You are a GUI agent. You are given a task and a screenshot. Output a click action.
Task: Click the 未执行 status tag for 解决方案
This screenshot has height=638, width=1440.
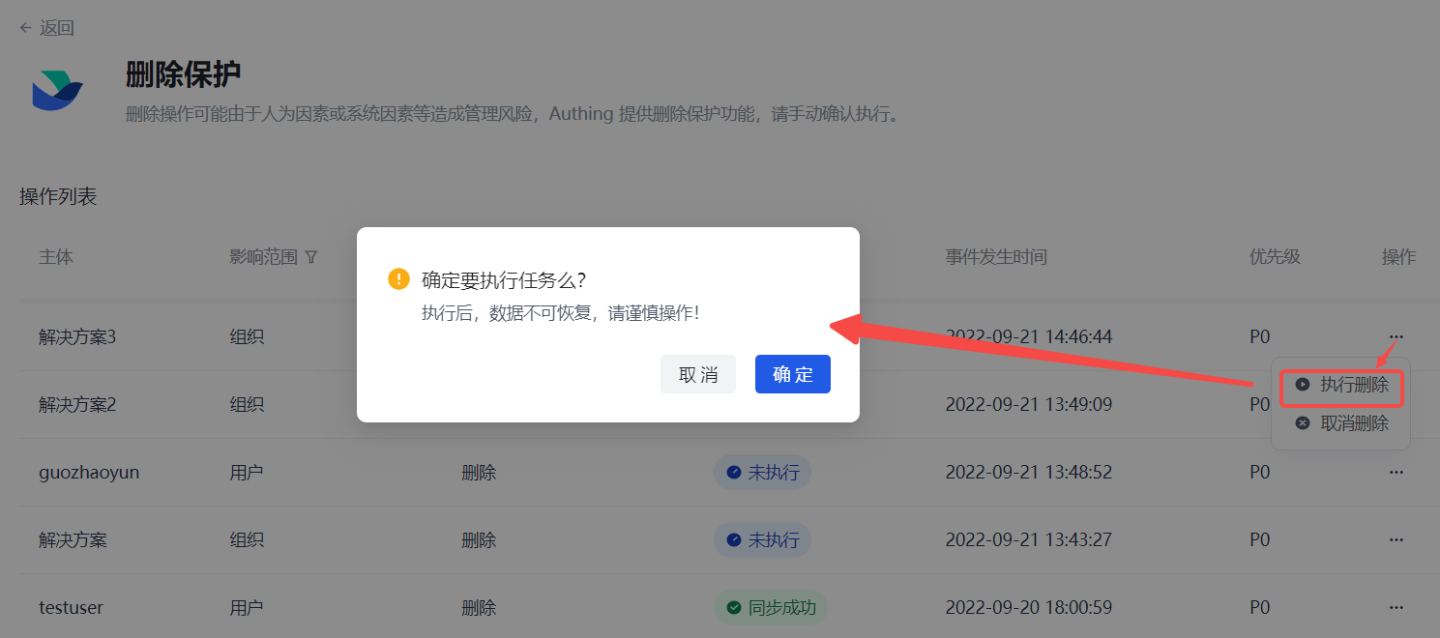click(x=762, y=540)
